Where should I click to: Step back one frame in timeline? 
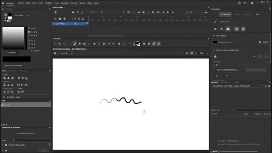click(x=163, y=12)
